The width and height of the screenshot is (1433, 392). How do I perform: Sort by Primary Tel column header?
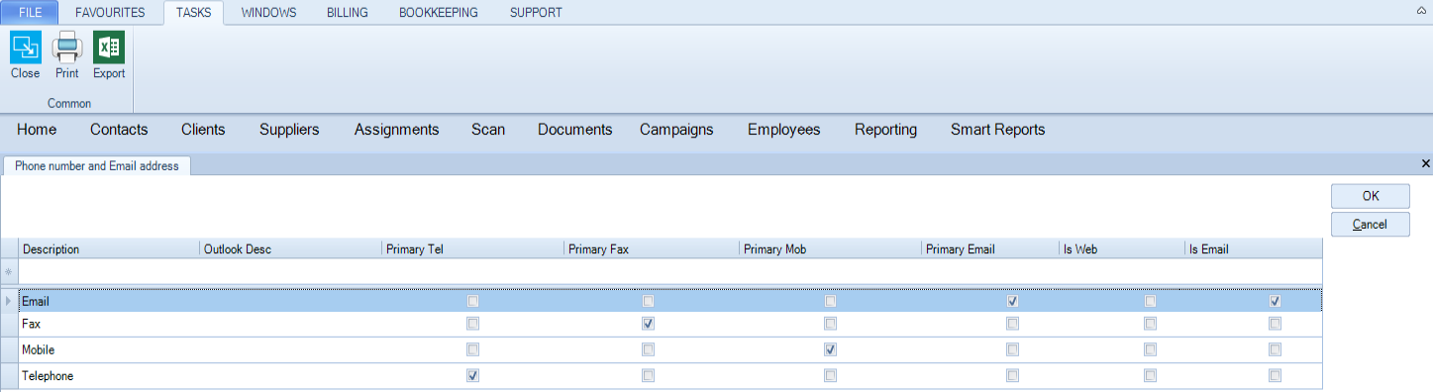tap(472, 249)
